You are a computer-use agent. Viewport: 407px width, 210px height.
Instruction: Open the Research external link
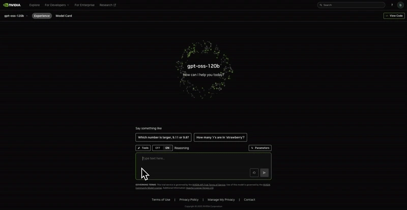point(108,5)
